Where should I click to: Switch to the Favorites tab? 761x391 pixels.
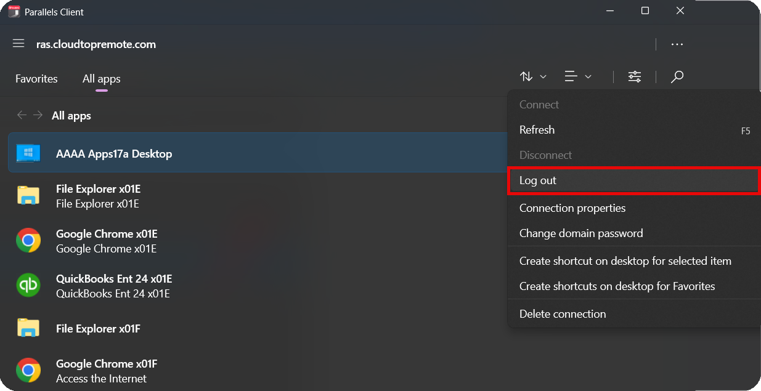tap(36, 79)
